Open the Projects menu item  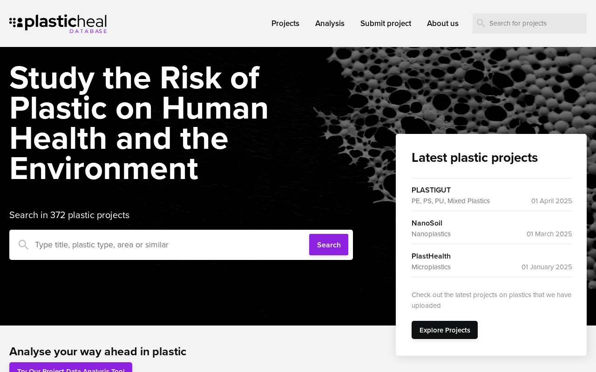(x=285, y=23)
